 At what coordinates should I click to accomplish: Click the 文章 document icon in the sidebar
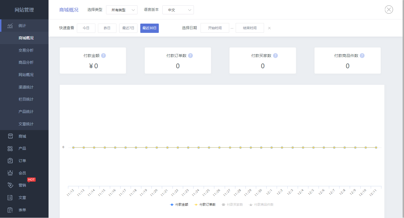[10, 197]
